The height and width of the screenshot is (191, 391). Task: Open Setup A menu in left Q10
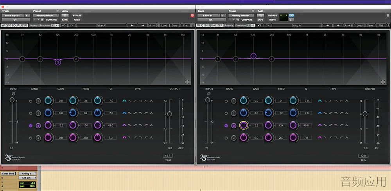coord(101,25)
